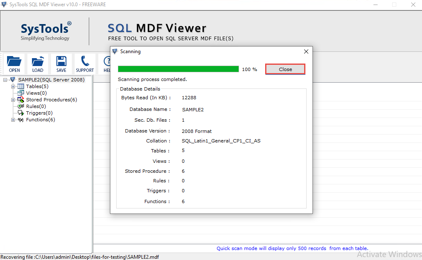Expand the Tables(5) node
The image size is (422, 260).
[x=13, y=86]
